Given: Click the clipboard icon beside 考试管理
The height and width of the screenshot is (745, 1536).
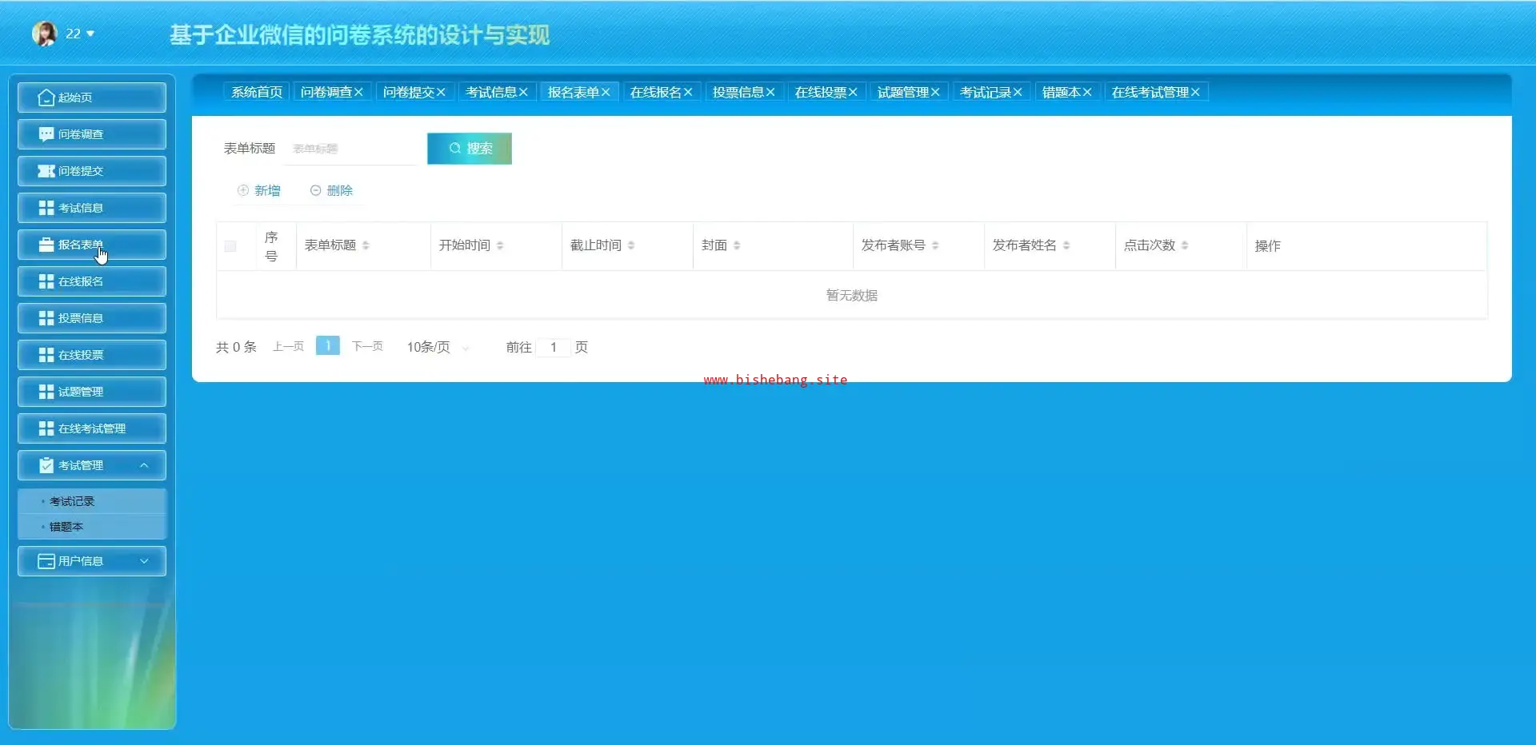Looking at the screenshot, I should click(46, 465).
